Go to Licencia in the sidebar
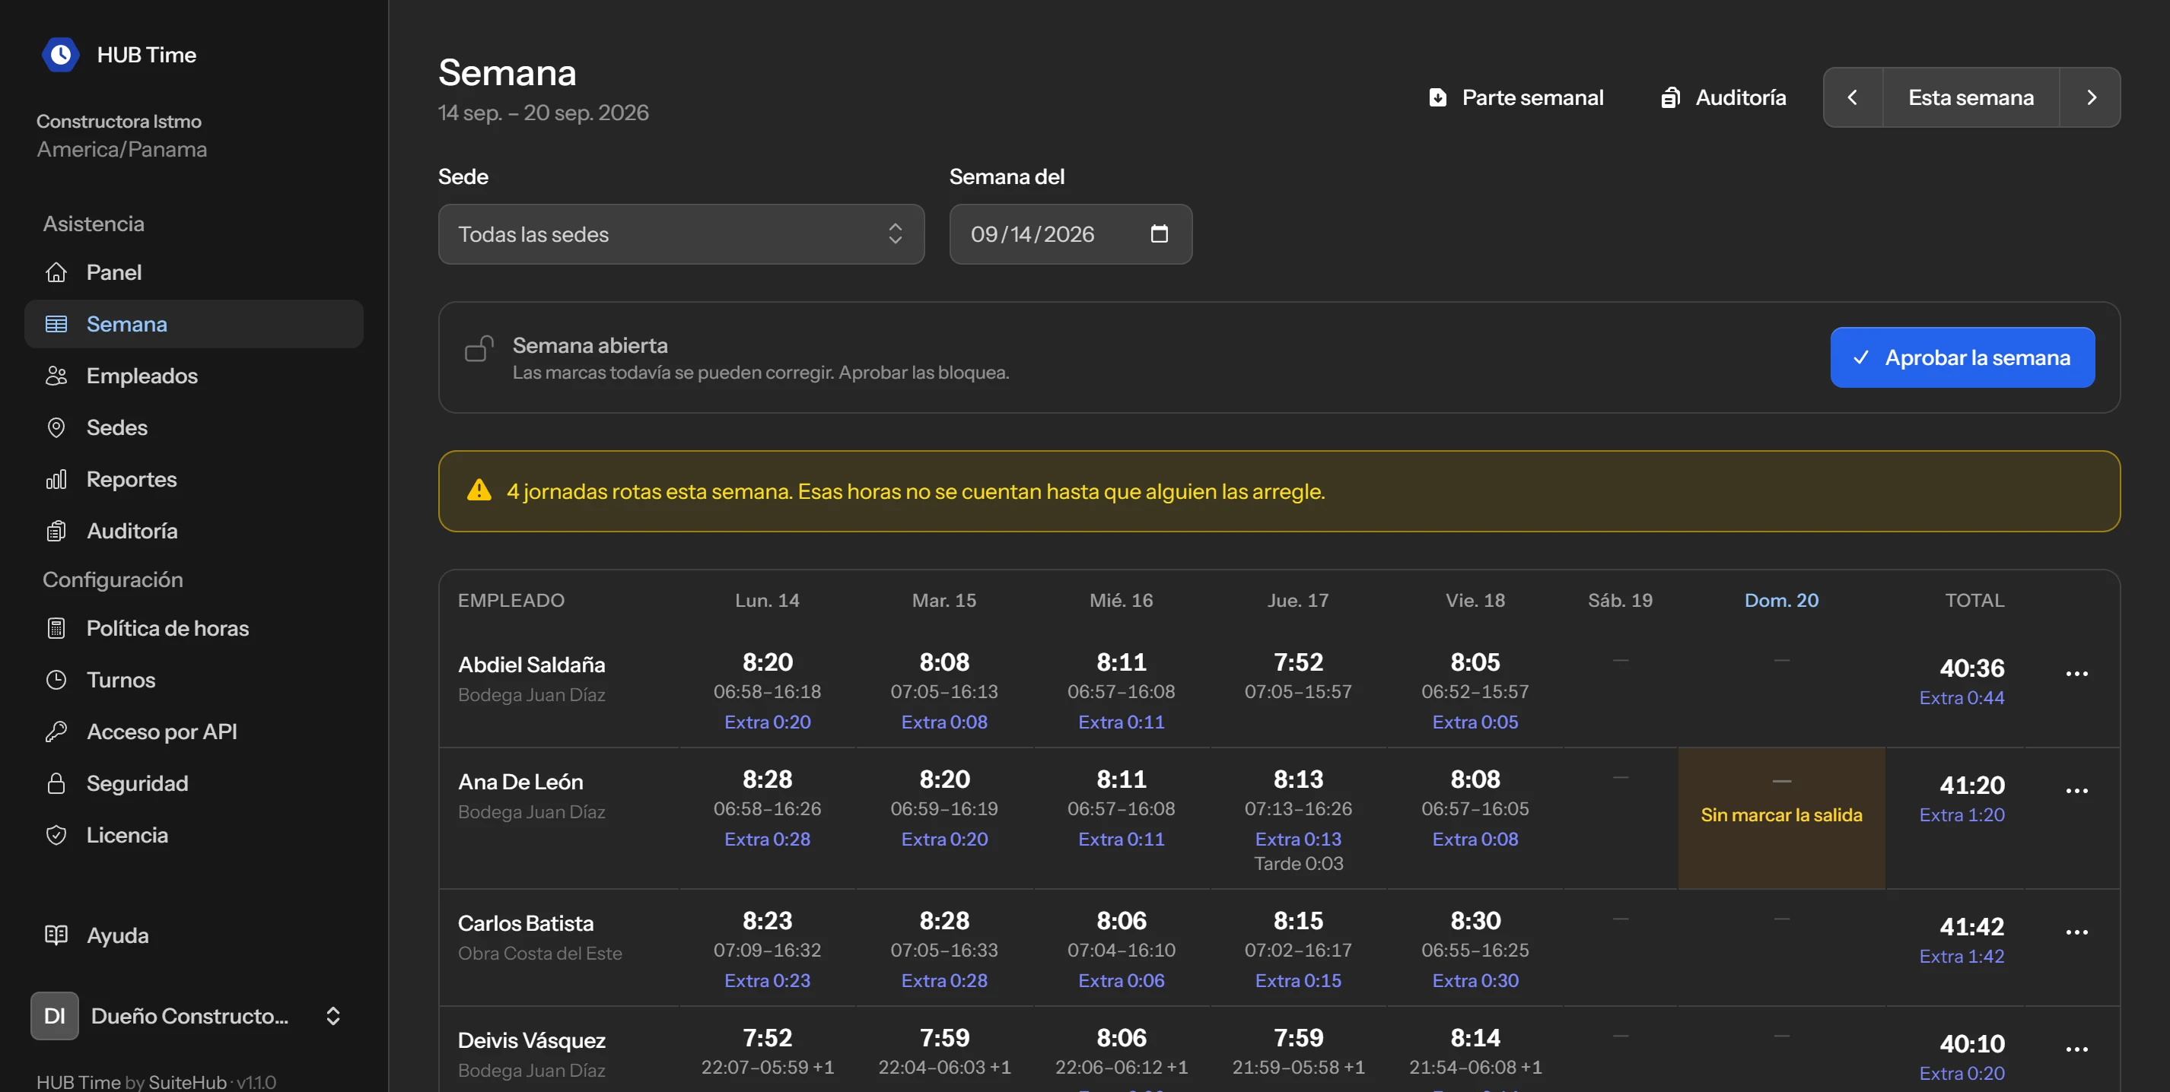 coord(194,835)
